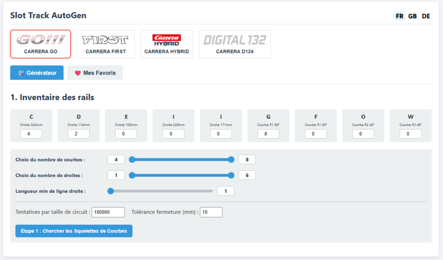Click the Carrera Hybrid logo image
Screen dimensions: 443x260
pos(167,40)
